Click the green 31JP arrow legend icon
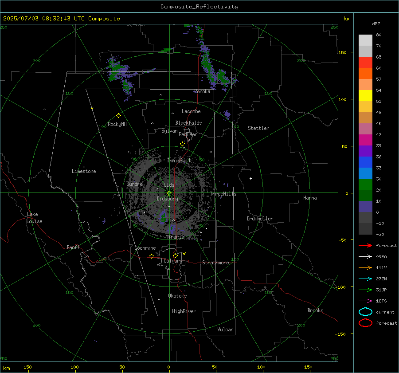Viewport: 399px width, 373px height. [365, 290]
